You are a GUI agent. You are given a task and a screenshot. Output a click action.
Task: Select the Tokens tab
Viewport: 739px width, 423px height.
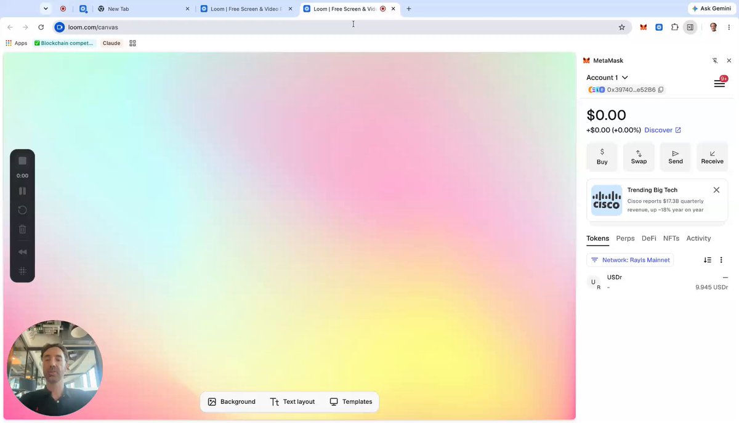[597, 238]
